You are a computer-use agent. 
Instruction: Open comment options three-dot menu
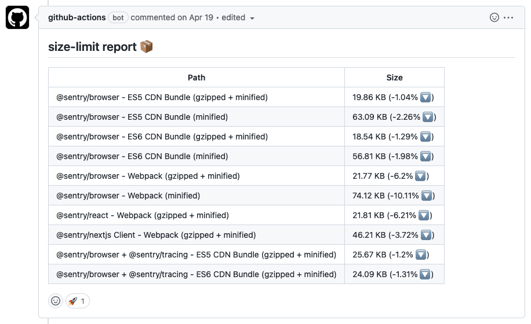pyautogui.click(x=508, y=17)
